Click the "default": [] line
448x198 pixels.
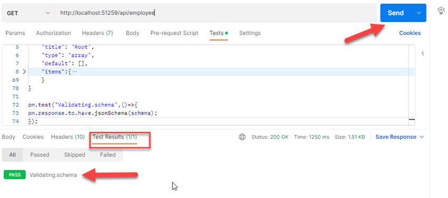(64, 64)
